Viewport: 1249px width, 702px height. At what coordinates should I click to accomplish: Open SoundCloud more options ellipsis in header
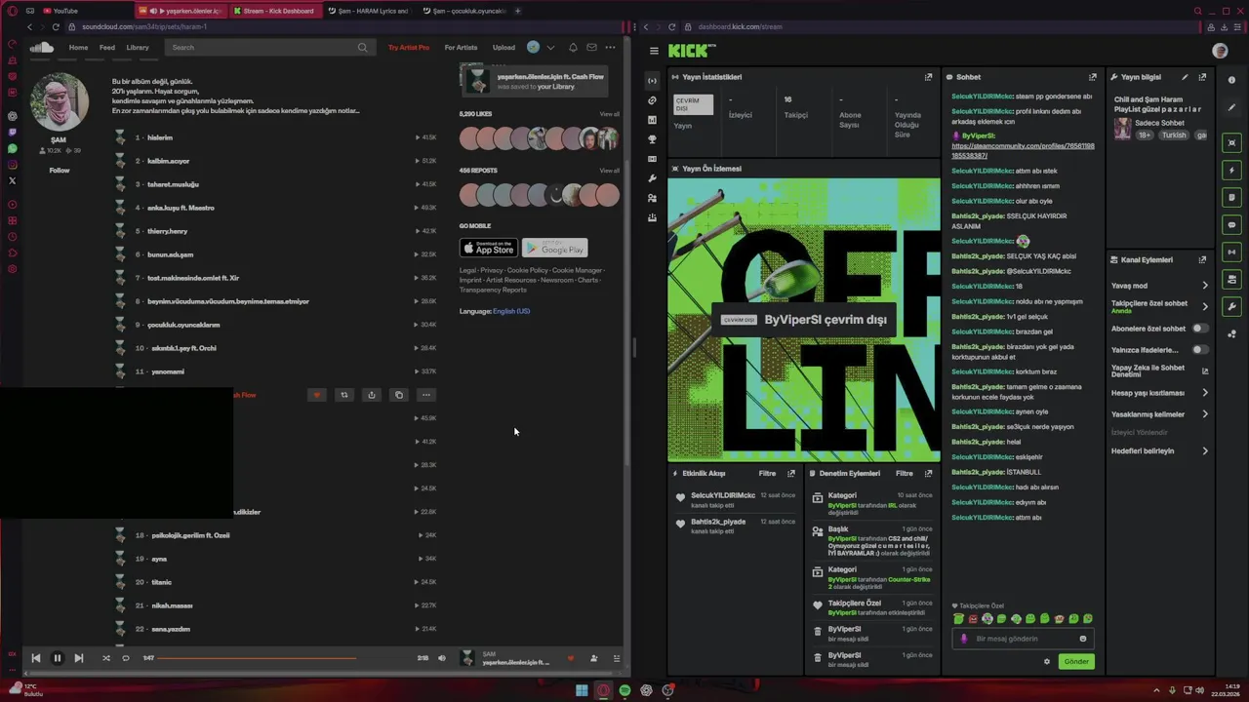tap(611, 47)
